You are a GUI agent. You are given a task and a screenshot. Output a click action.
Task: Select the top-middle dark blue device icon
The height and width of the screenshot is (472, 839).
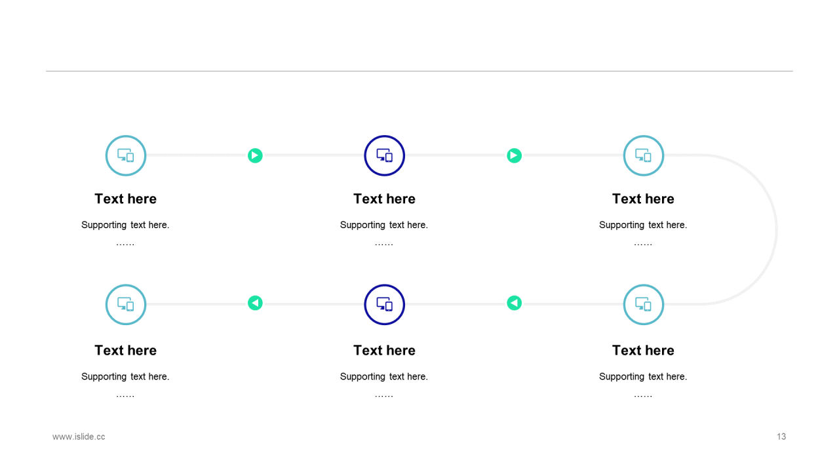[385, 155]
